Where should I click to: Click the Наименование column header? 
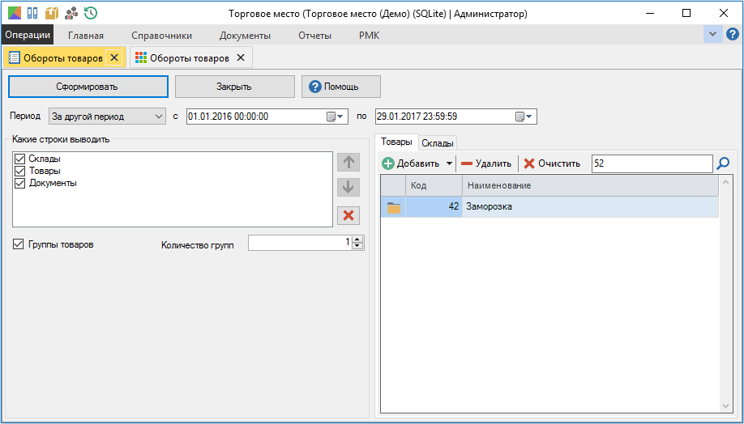click(590, 186)
